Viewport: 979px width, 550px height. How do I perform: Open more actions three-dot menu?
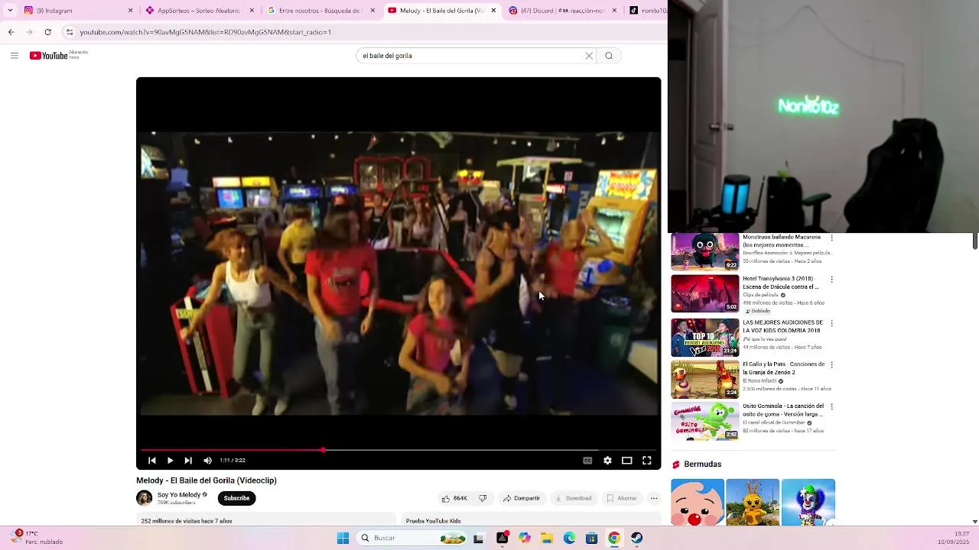point(654,498)
